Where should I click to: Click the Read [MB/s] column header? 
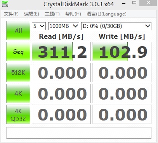point(61,36)
